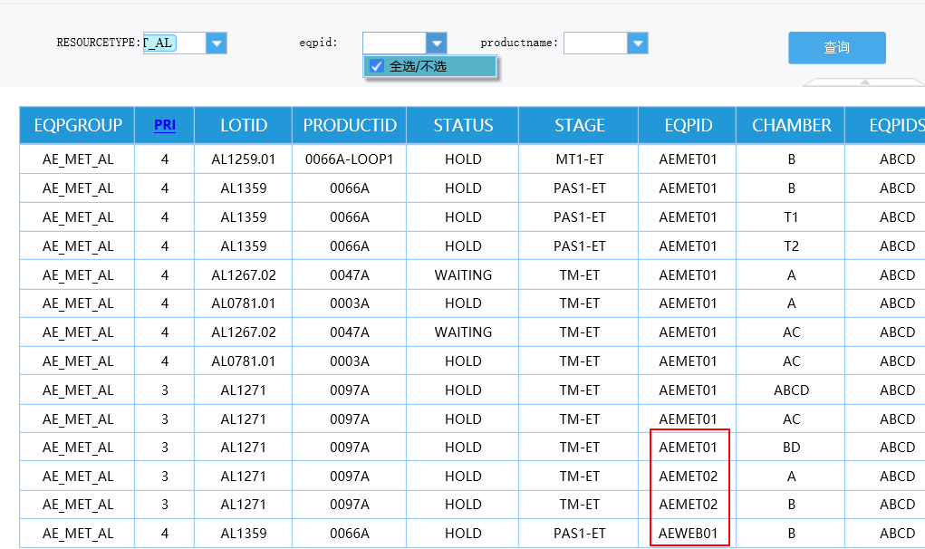925x549 pixels.
Task: Click the AEWEB01 equipment cell
Action: (688, 534)
